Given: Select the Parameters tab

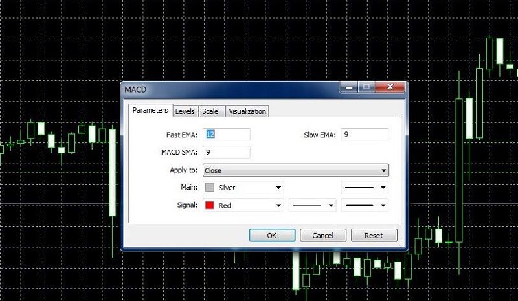Looking at the screenshot, I should pos(150,111).
